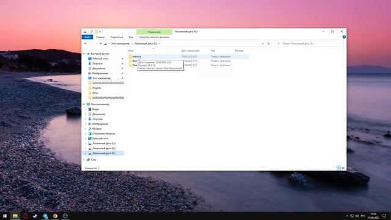The width and height of the screenshot is (391, 220).
Task: Select the third folder row dated 8:27
Action: [189, 65]
